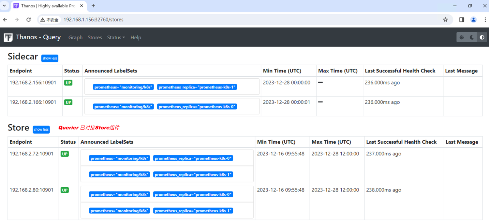Collapse Sidecar section with show less

[x=50, y=58]
